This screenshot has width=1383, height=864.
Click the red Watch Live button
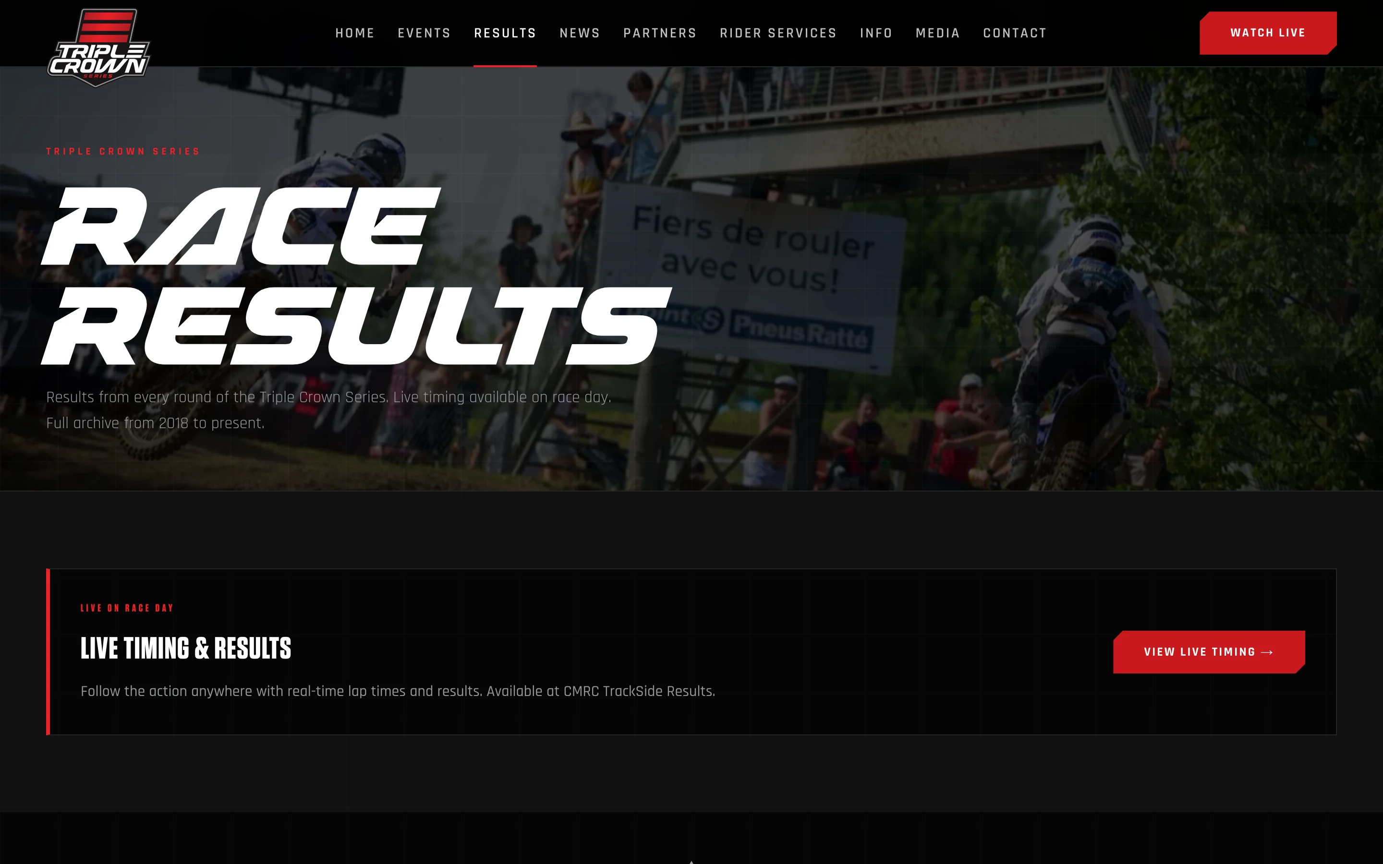(1268, 33)
